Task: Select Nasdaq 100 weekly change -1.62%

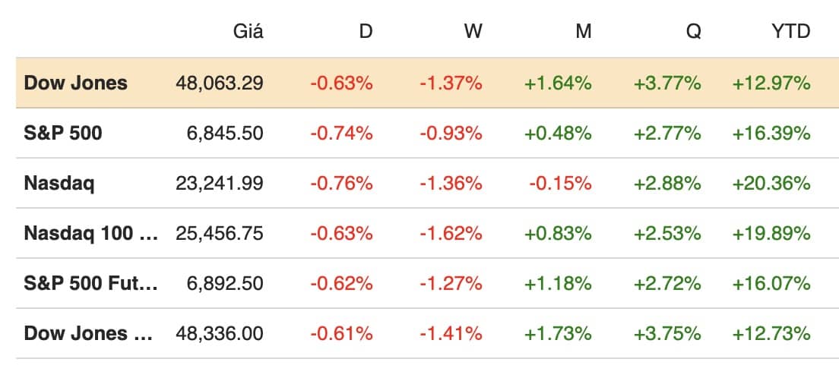Action: pyautogui.click(x=451, y=233)
